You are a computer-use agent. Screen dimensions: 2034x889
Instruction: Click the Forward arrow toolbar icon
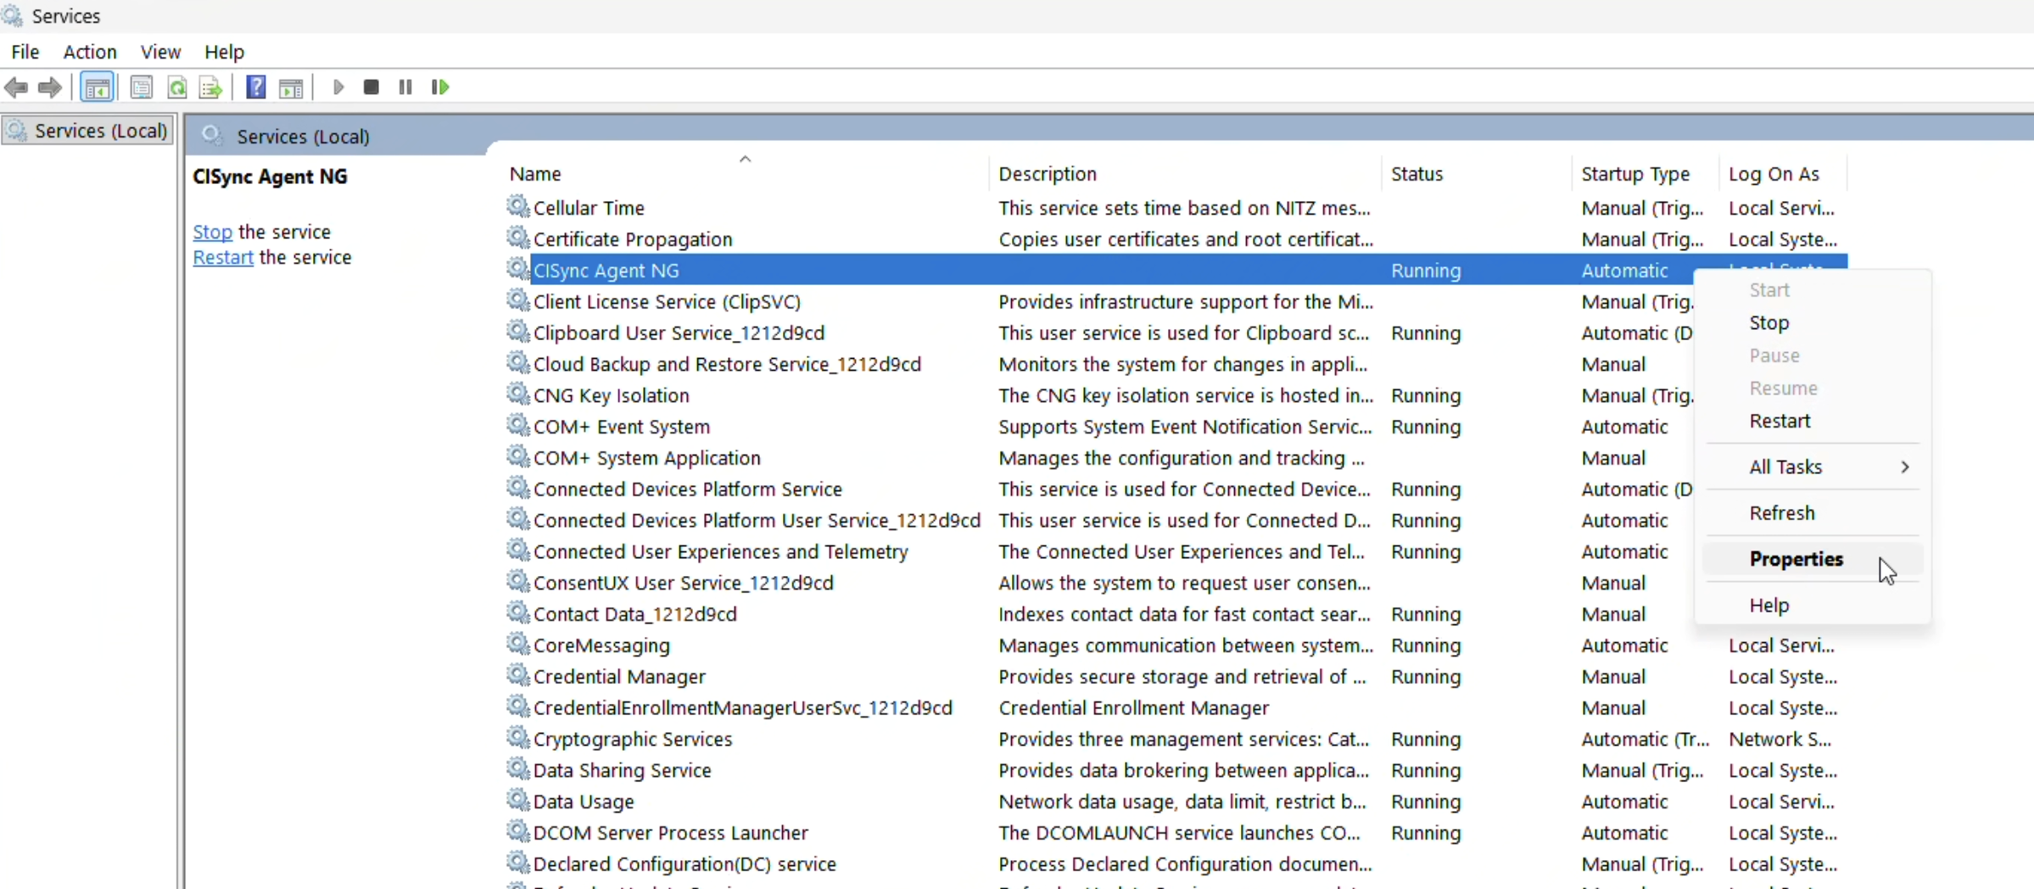coord(50,87)
